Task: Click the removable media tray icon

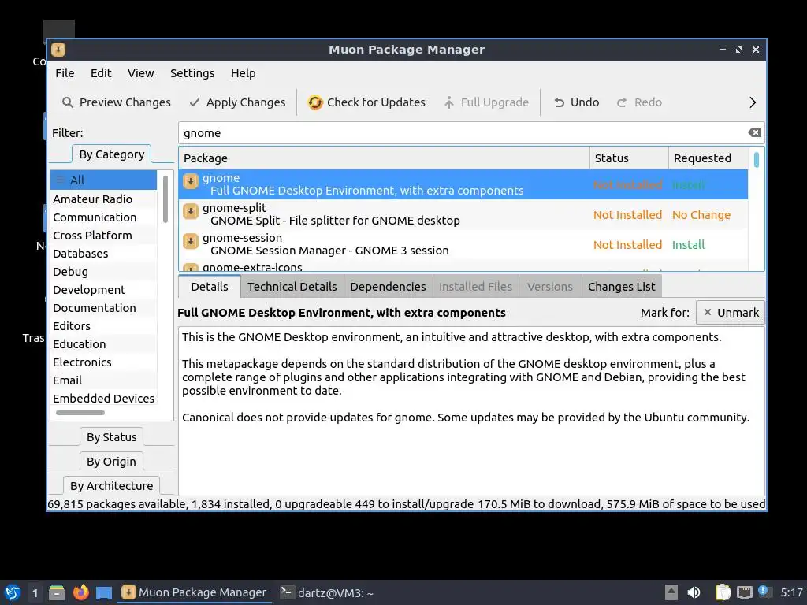Action: [671, 592]
